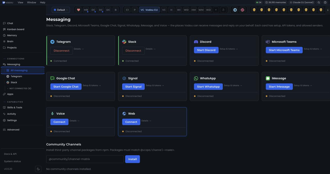Click Start Signal button
Image resolution: width=330 pixels, height=174 pixels.
pyautogui.click(x=133, y=87)
